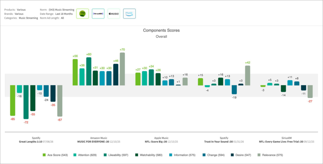Select Apple Music NFL: Score Big label

click(x=161, y=140)
